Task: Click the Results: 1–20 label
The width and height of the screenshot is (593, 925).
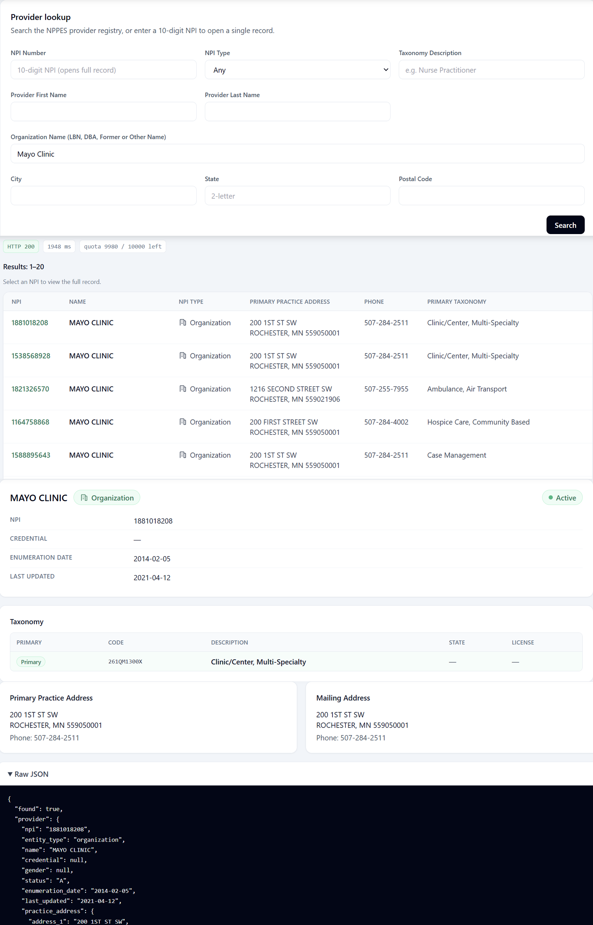Action: (x=23, y=267)
